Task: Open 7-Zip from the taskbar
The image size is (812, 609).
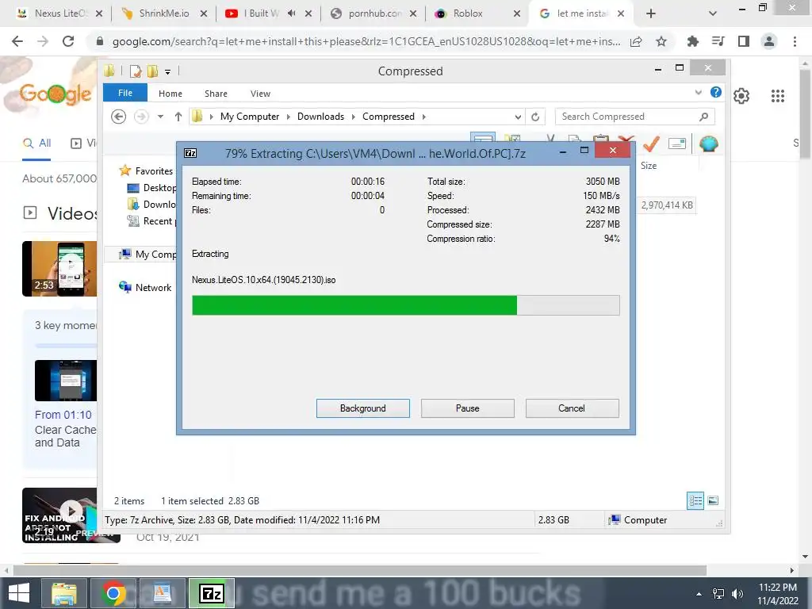Action: pos(212,593)
